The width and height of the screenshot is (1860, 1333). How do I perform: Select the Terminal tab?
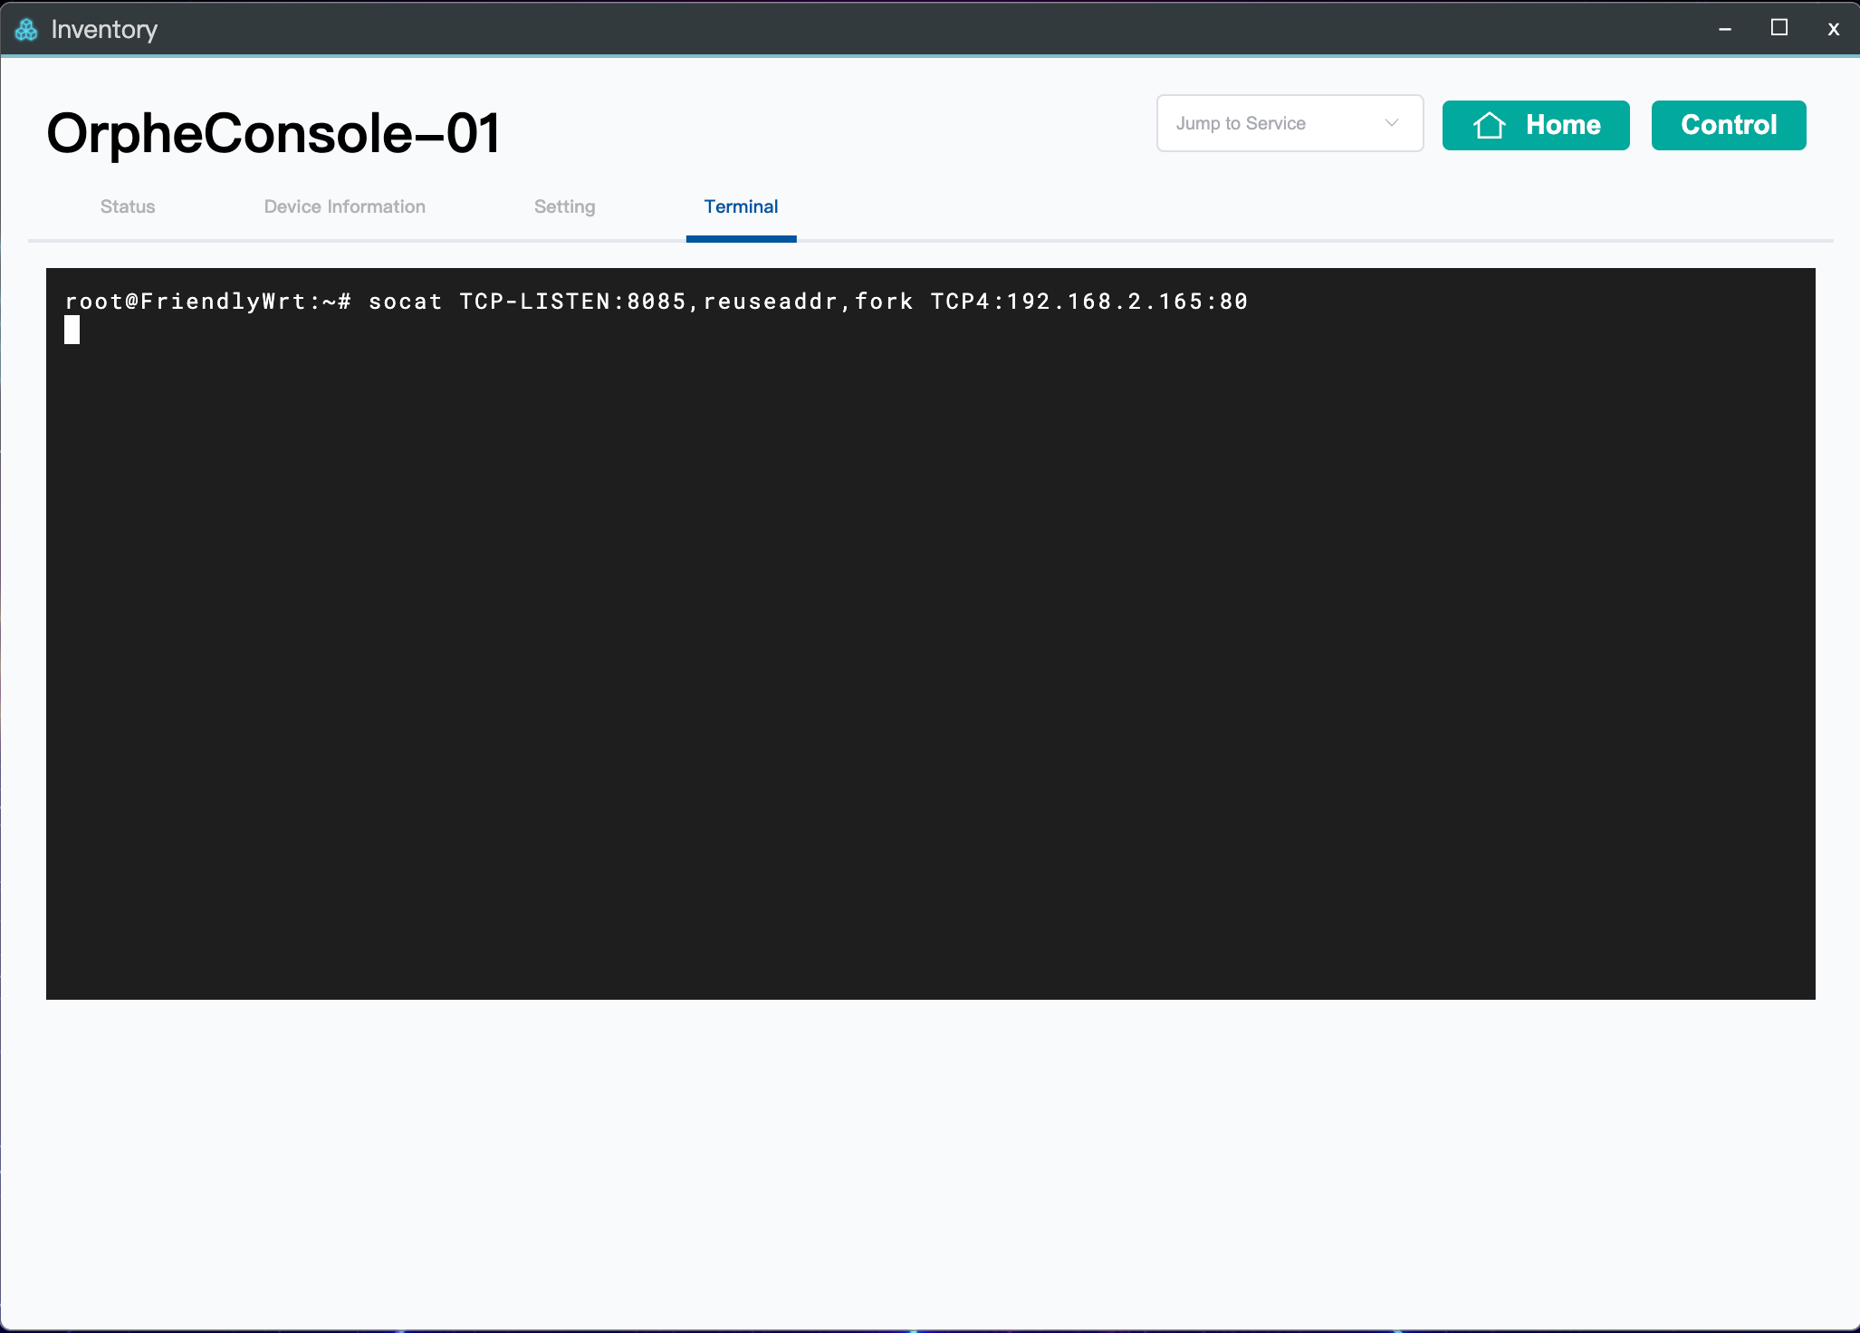[741, 206]
